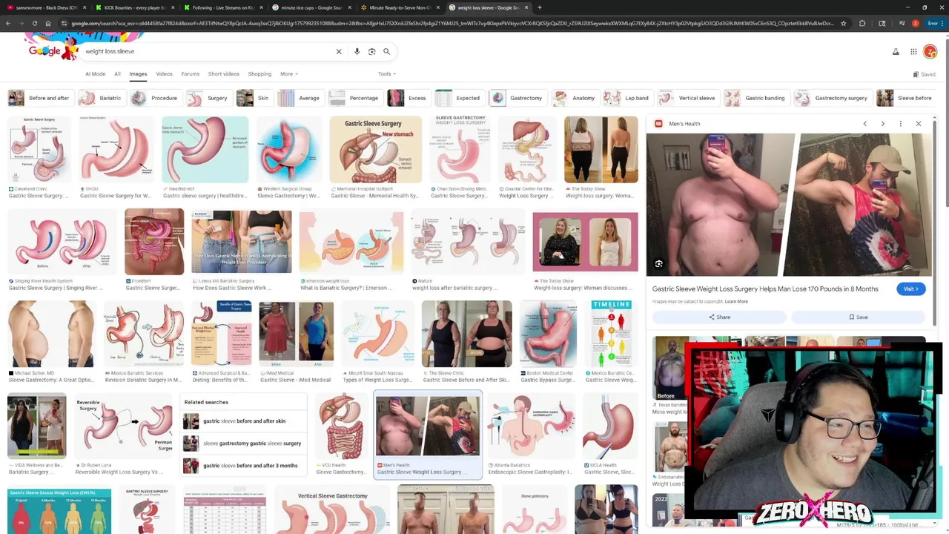Switch to the Forums tab

coord(191,74)
